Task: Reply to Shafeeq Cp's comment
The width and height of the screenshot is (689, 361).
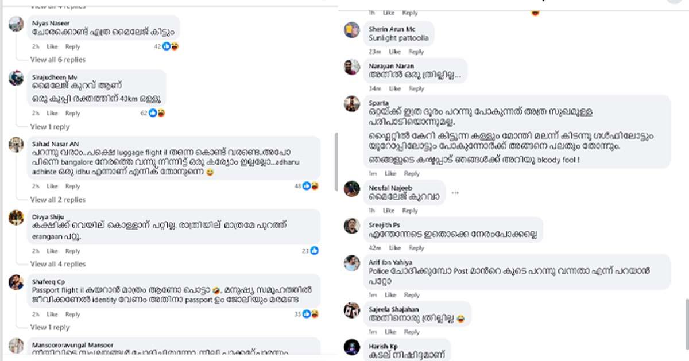Action: click(72, 315)
